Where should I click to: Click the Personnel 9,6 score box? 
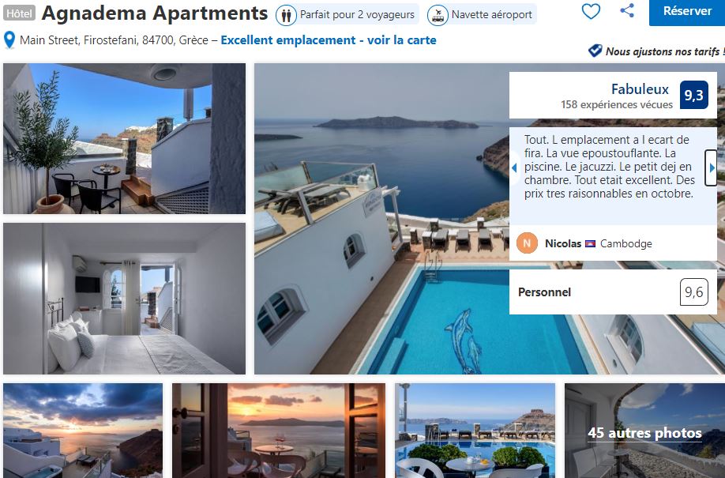click(613, 292)
